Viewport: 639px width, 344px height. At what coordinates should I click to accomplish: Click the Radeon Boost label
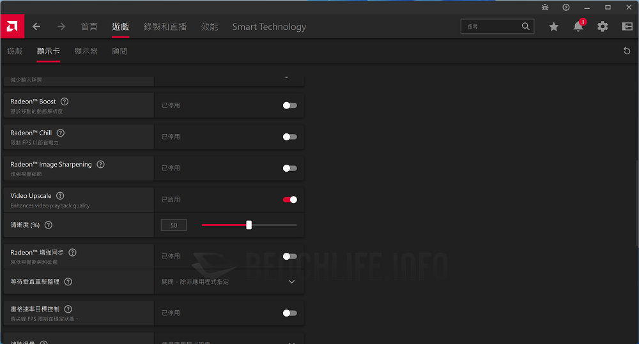tap(33, 101)
